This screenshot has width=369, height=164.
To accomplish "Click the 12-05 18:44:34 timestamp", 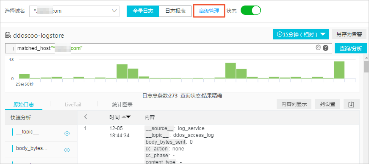I will click(119, 132).
